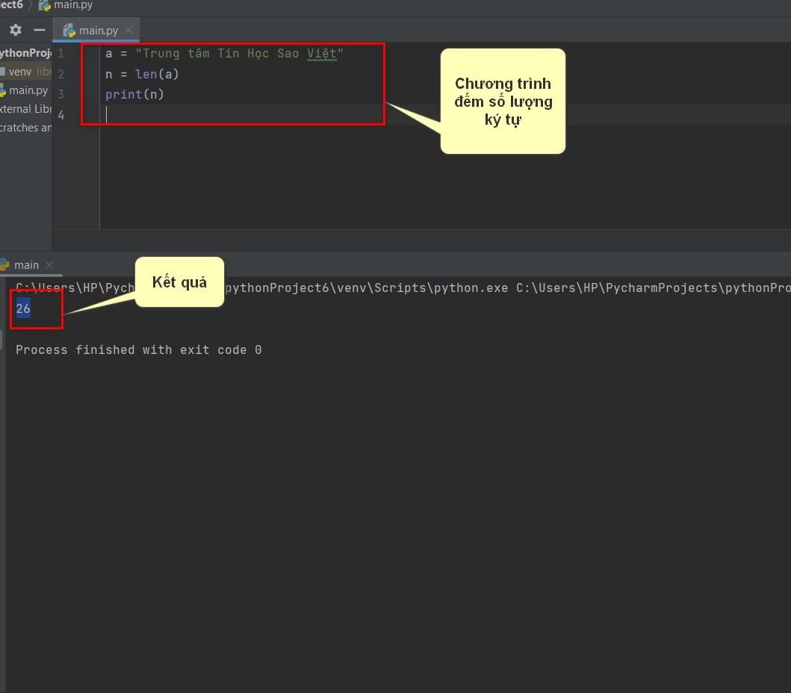
Task: Click the highlighted 26 output value
Action: coord(23,308)
